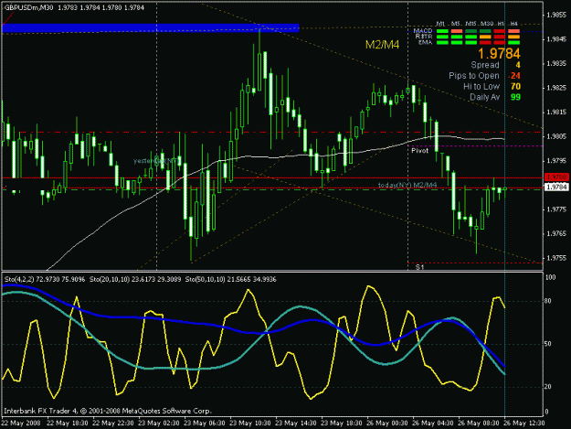Click the green Daily Av value 99
This screenshot has height=429, width=571.
(x=515, y=97)
